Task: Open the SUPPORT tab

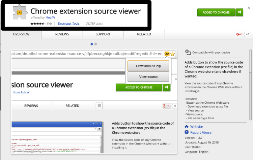Action: click(103, 34)
